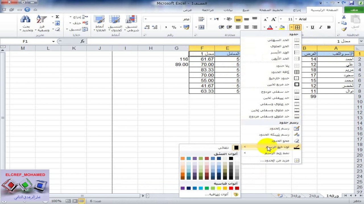Image resolution: width=364 pixels, height=204 pixels.
Task: Toggle Bold formatting
Action: point(329,27)
